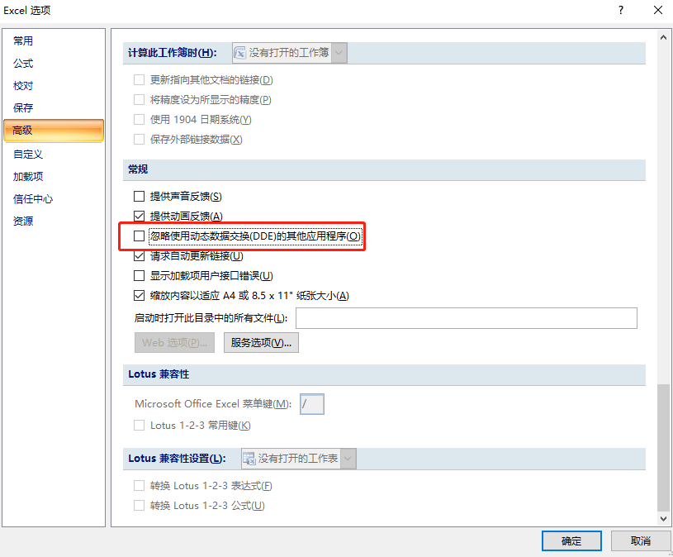The image size is (673, 557).
Task: Click the arrow of the 没有打开的工作表 combo box
Action: pos(348,459)
